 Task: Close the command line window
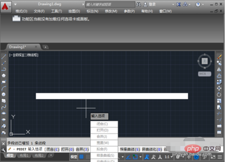[x=3, y=144]
